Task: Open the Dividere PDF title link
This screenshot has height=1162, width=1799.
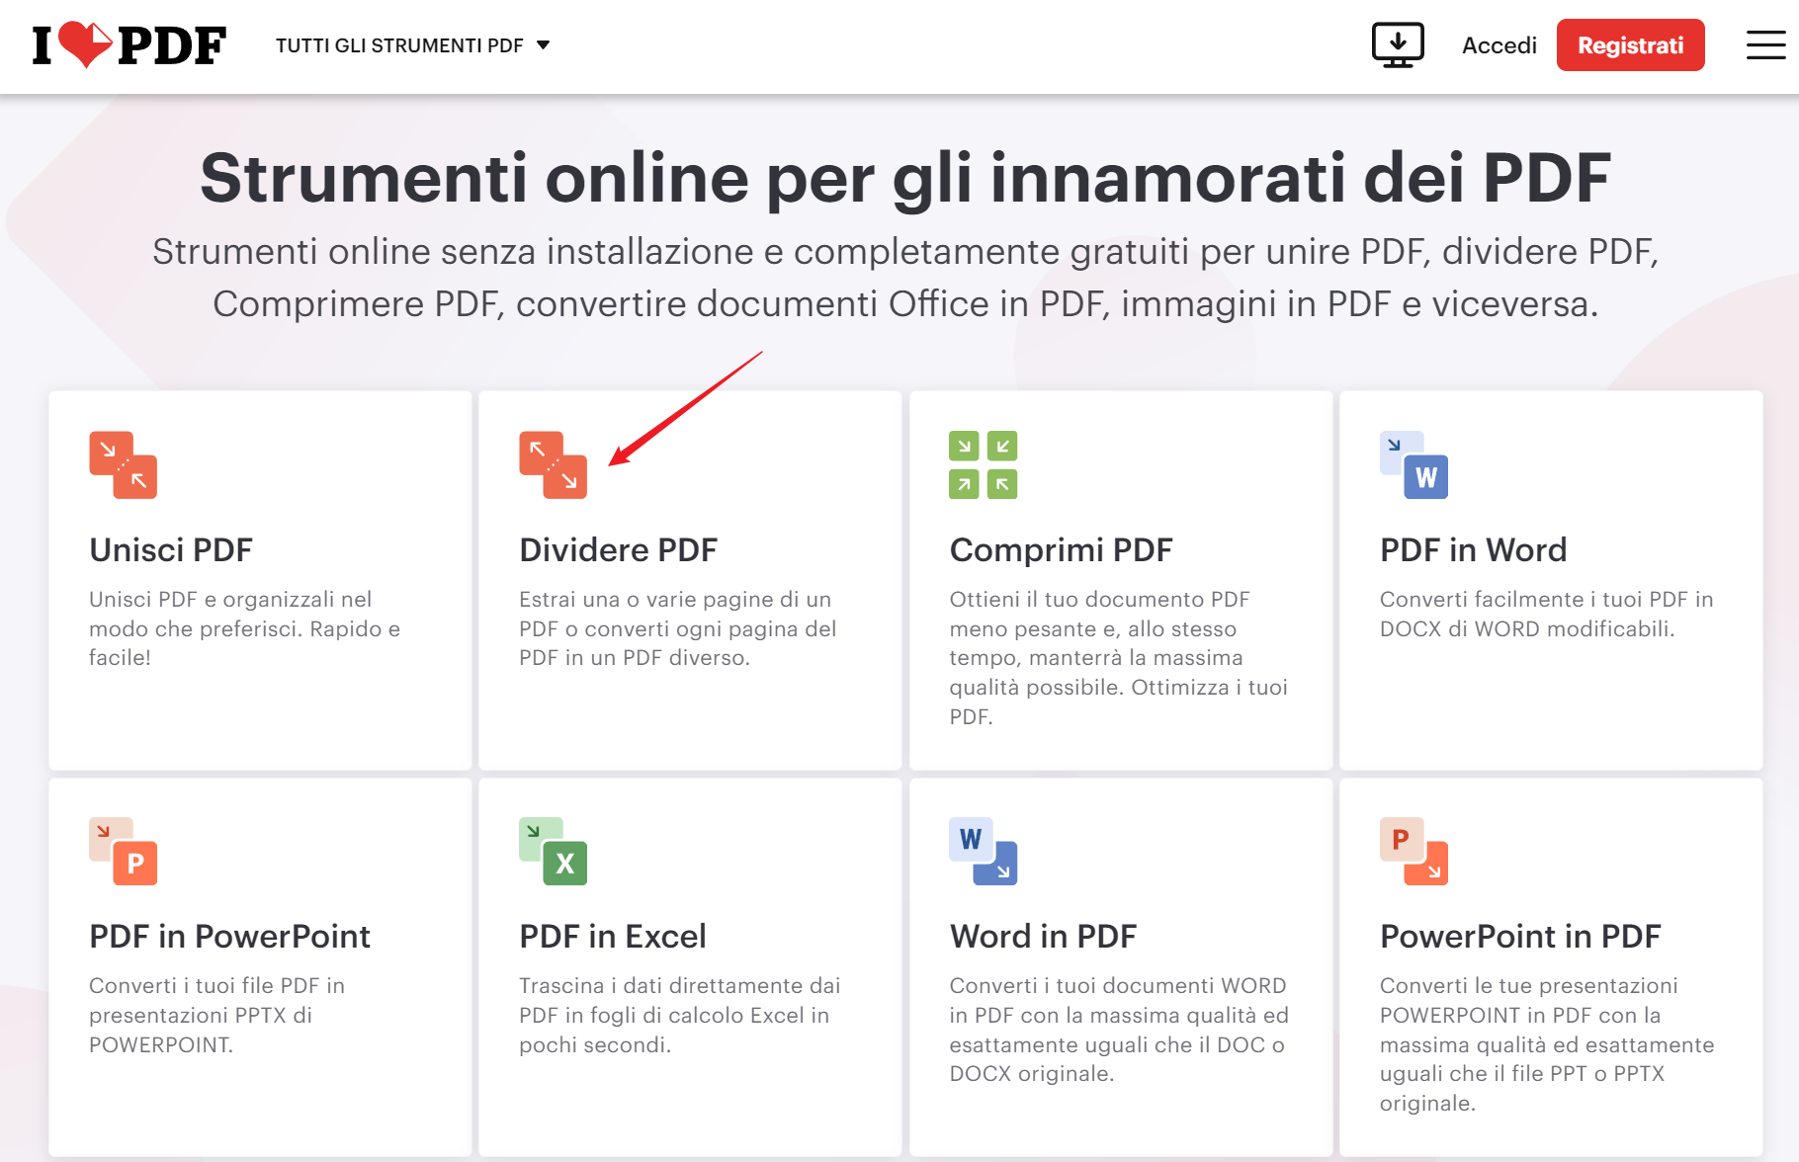Action: click(x=619, y=550)
